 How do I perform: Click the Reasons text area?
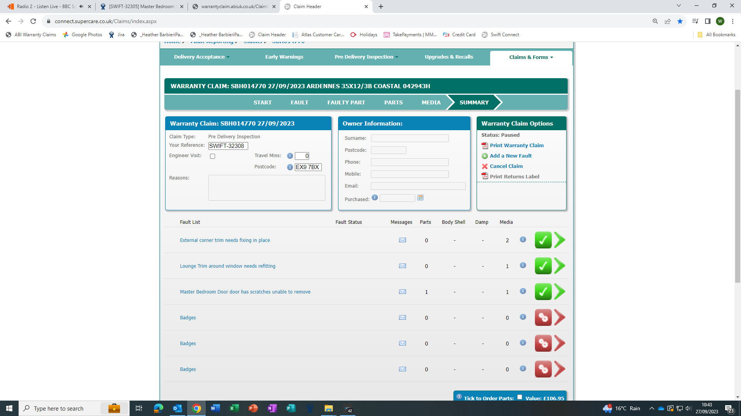click(x=266, y=188)
